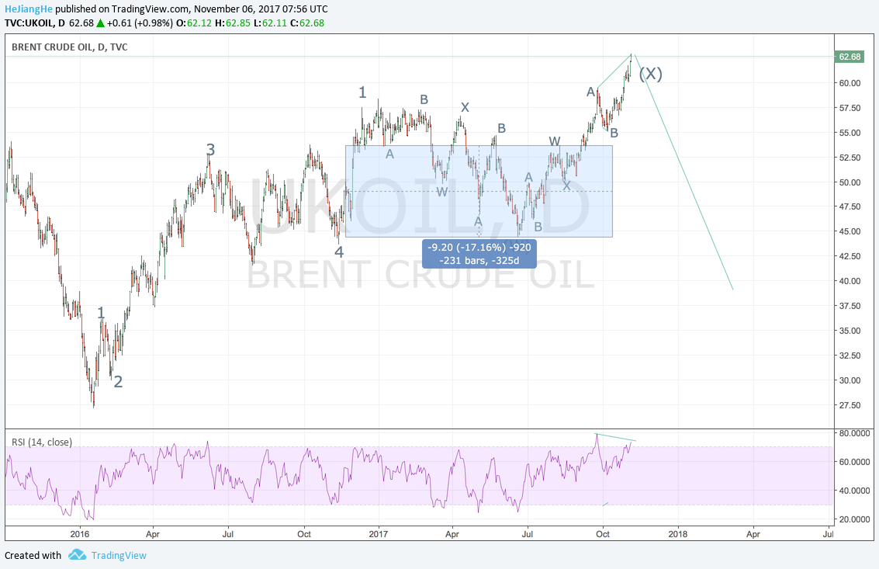Click the close price C:62.68 in header
Screen dimensions: 879x569
[307, 23]
